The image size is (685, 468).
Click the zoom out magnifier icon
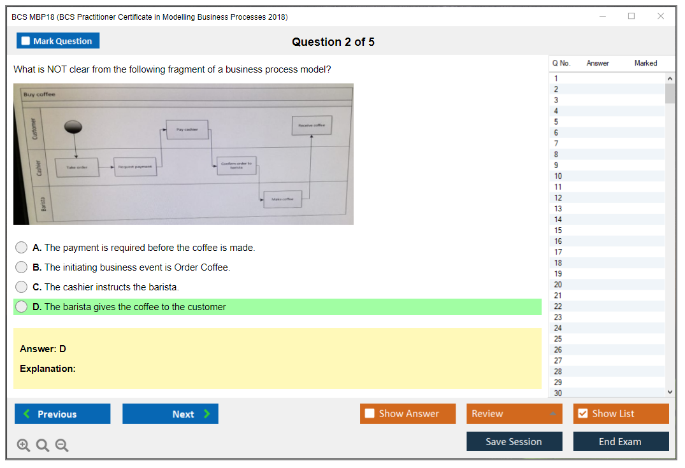62,446
